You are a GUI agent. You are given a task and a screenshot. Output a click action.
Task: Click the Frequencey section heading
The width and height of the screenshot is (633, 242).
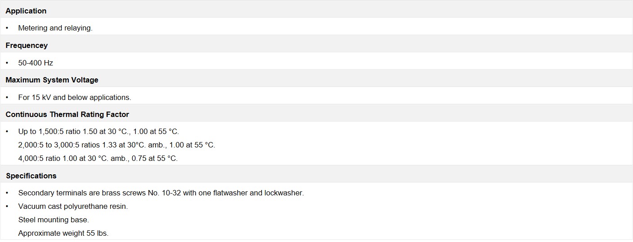[x=27, y=45]
